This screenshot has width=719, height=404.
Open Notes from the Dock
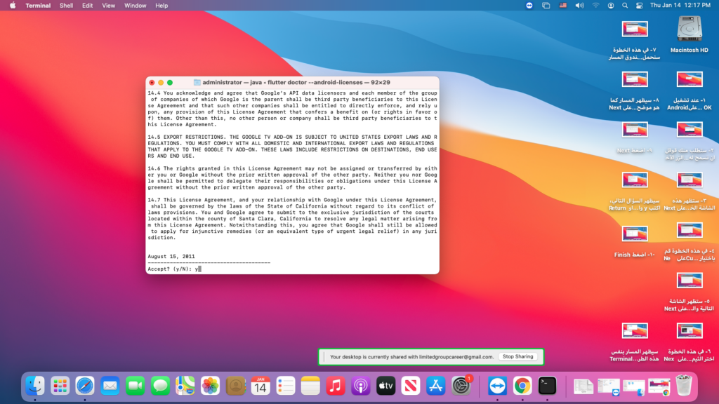310,386
